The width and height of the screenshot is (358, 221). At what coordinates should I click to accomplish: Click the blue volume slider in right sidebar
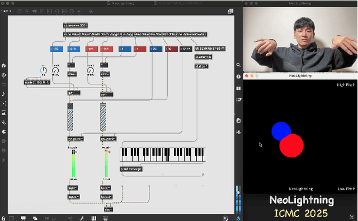[238, 200]
